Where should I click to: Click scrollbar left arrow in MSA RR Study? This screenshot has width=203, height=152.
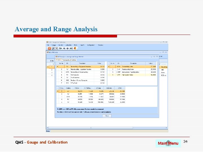(x=47, y=128)
